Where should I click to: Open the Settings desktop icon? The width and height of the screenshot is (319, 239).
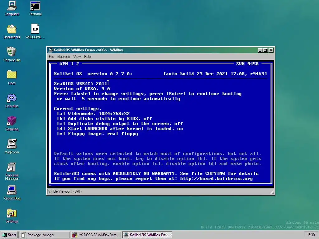tap(12, 216)
